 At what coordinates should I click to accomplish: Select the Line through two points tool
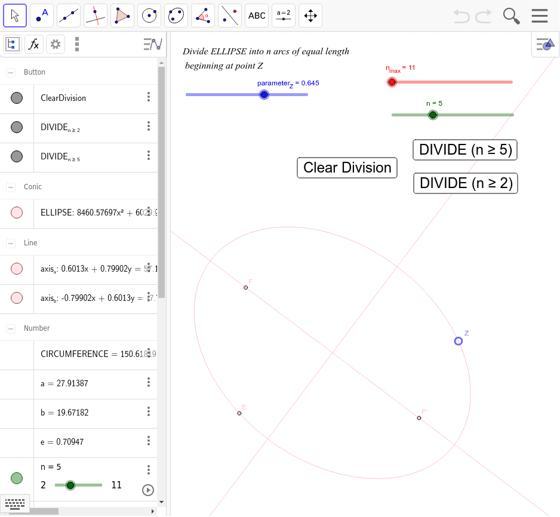click(69, 16)
